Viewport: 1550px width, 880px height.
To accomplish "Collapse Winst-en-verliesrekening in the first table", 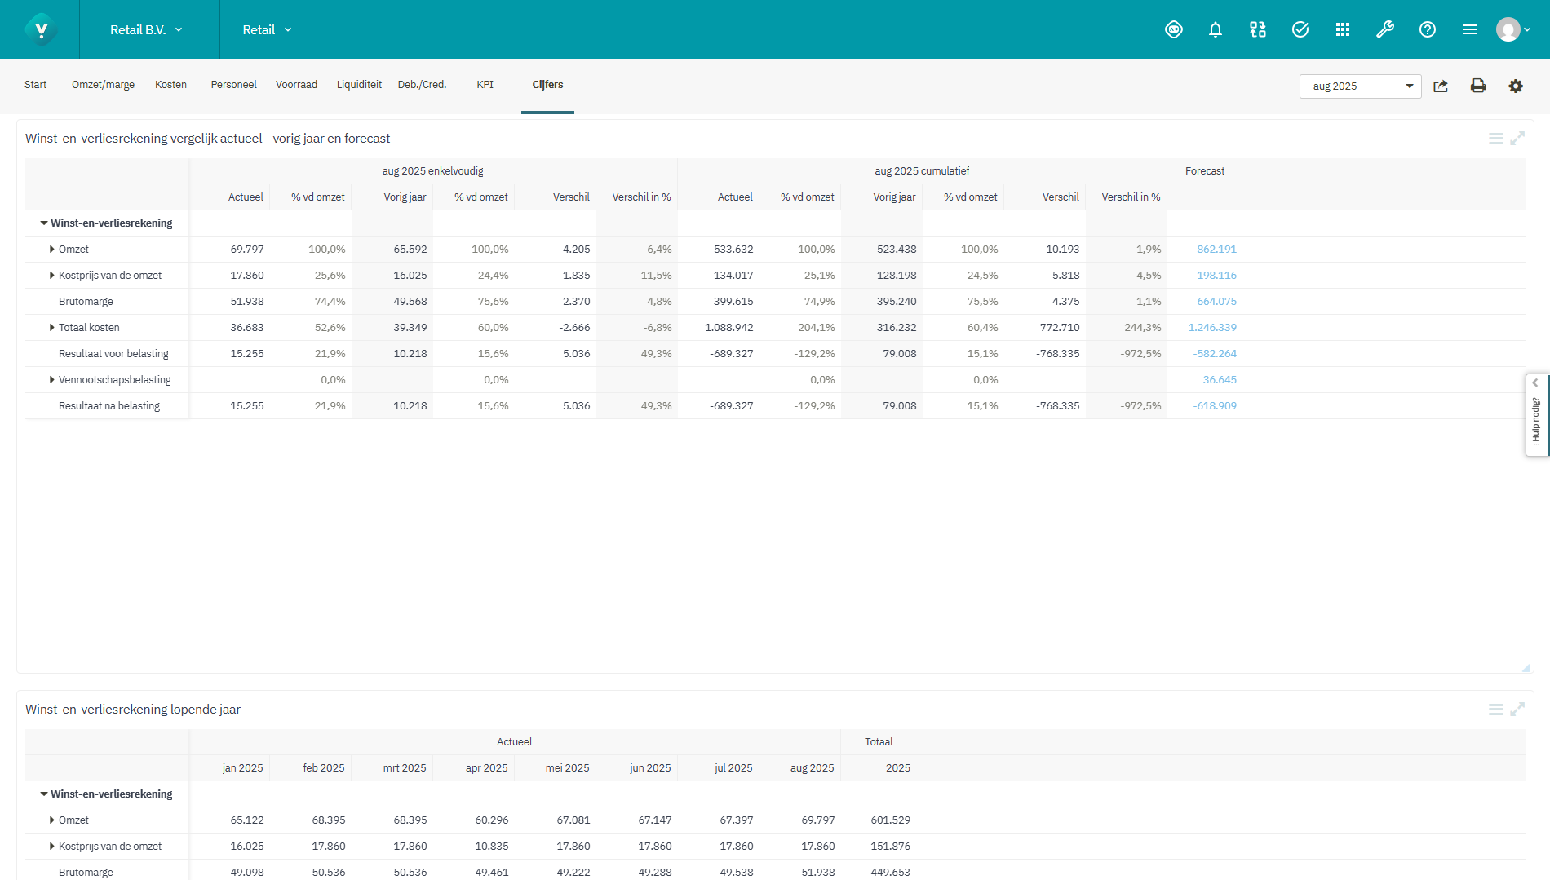I will click(x=44, y=223).
